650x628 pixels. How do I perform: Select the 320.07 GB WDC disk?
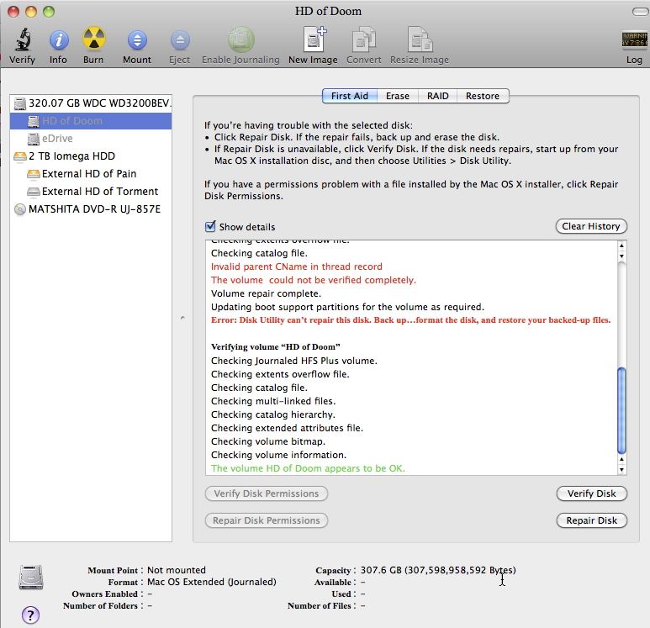pyautogui.click(x=91, y=103)
